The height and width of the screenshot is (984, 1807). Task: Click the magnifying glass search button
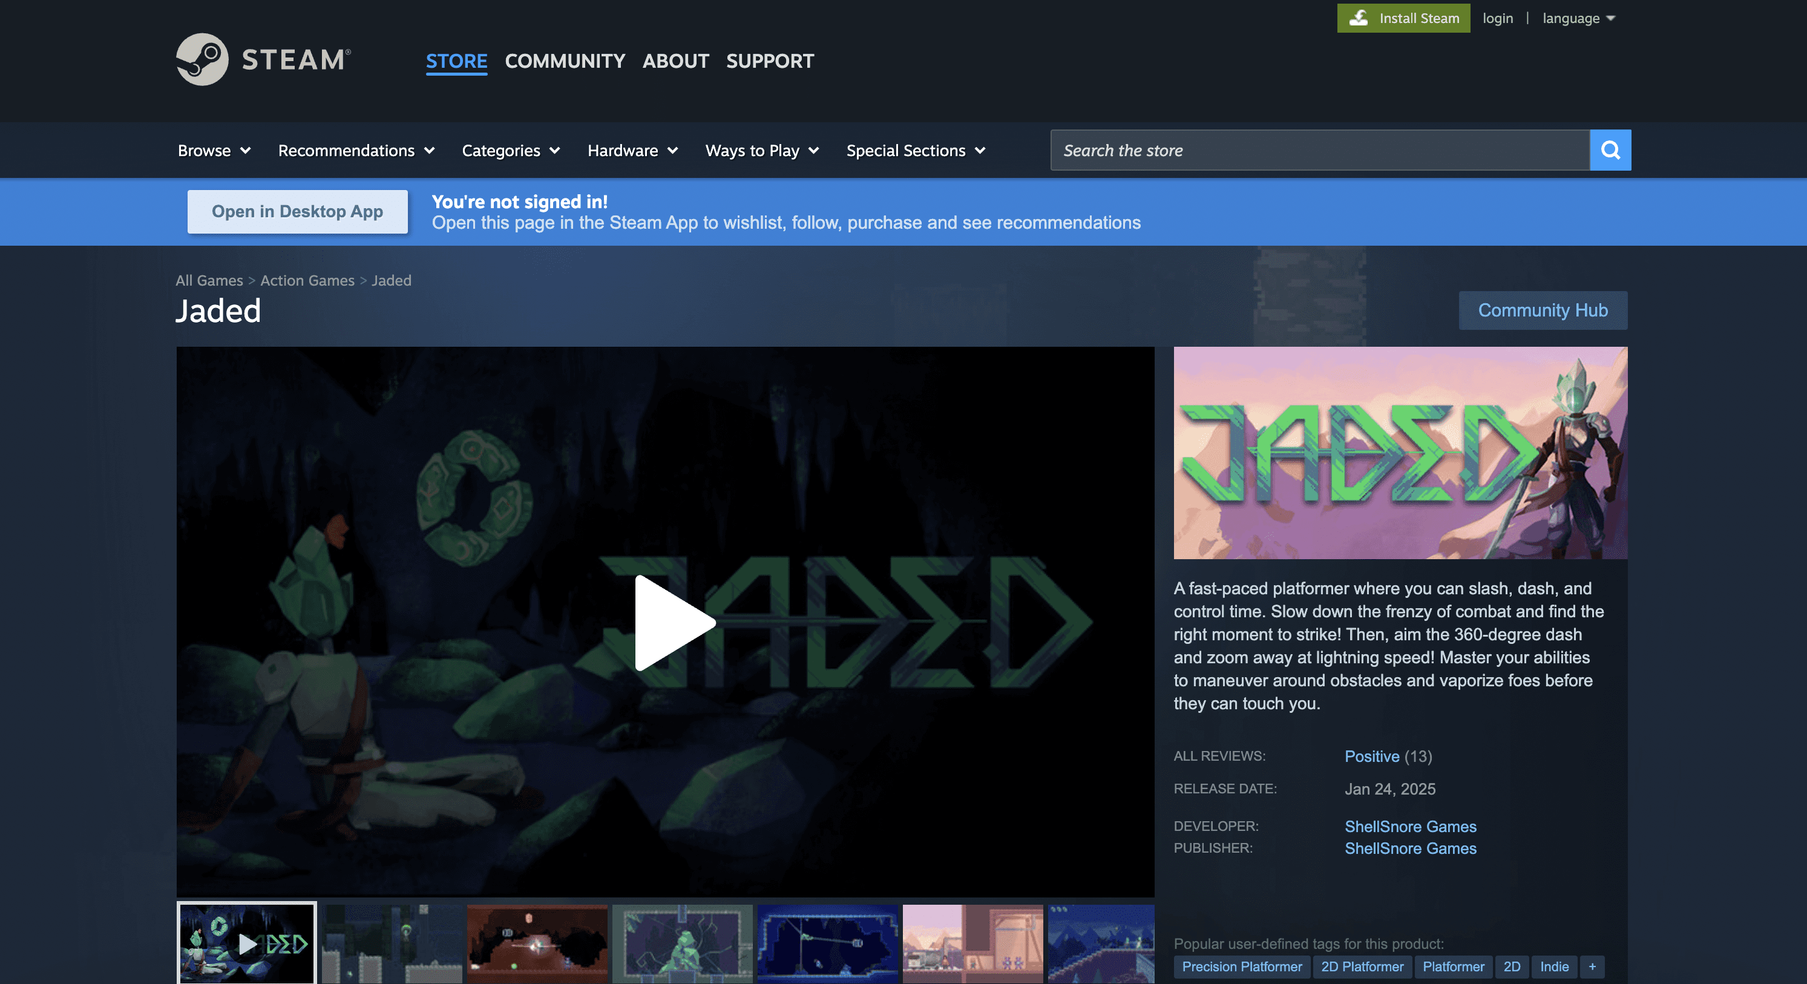coord(1610,150)
